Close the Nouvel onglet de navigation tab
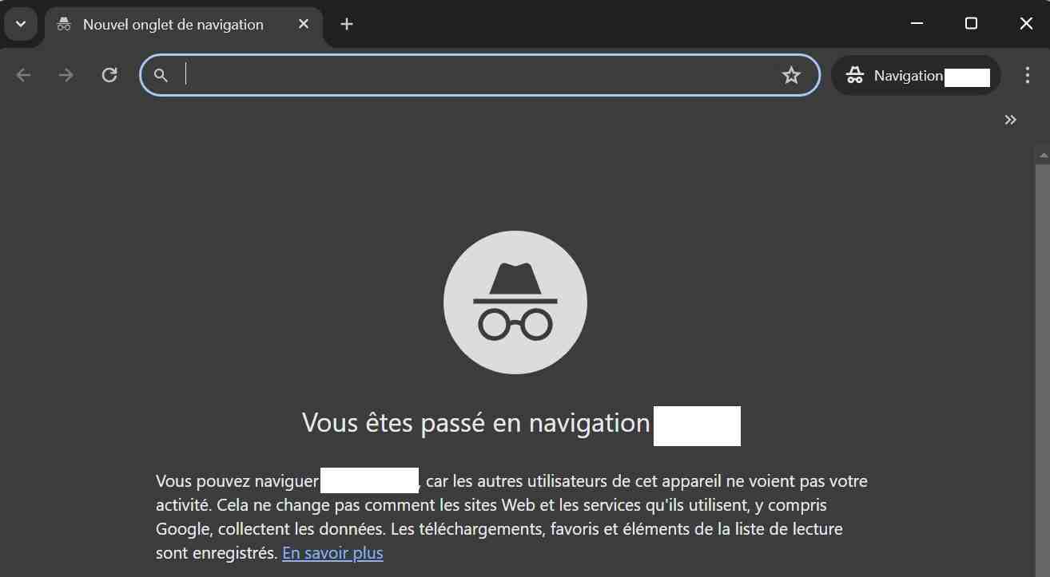1050x577 pixels. pos(304,24)
